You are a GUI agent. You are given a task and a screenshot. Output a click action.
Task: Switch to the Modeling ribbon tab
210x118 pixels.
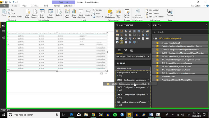pos(34,6)
